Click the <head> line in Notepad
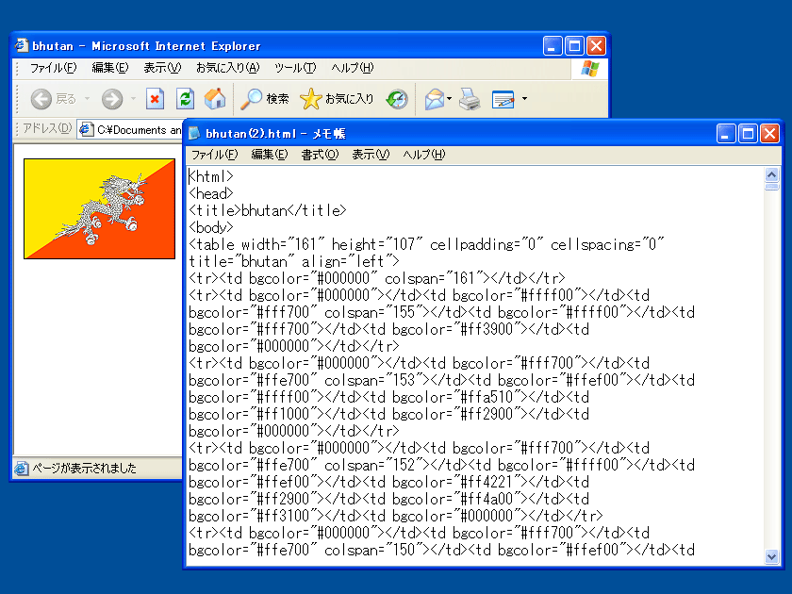The width and height of the screenshot is (792, 594). [x=211, y=193]
